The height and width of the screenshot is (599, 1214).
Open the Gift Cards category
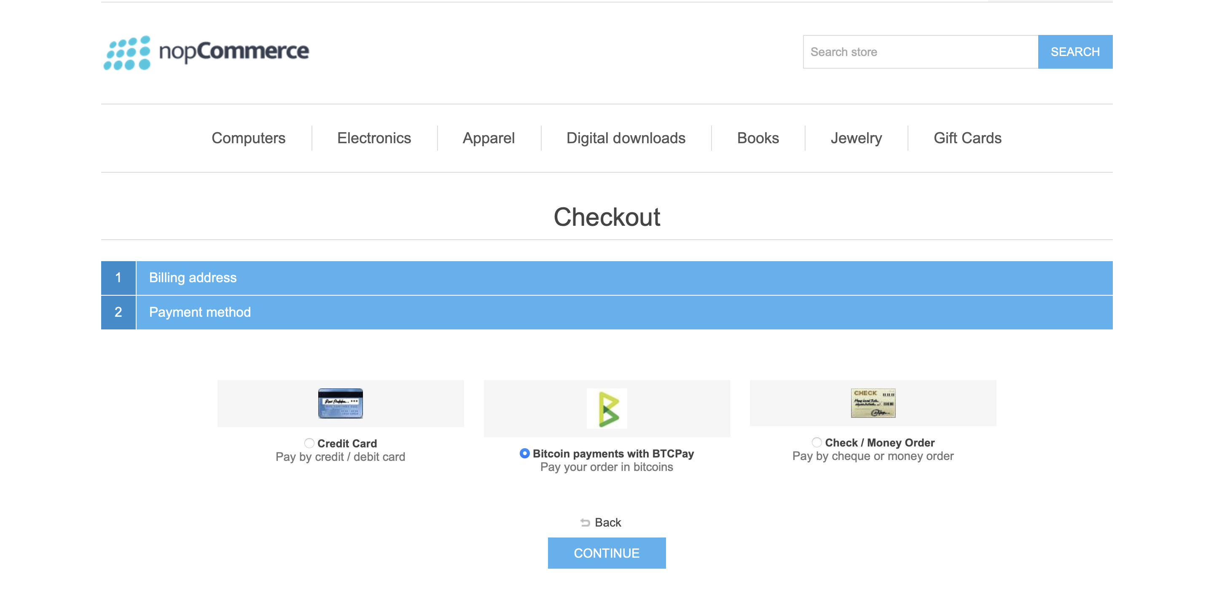point(967,138)
